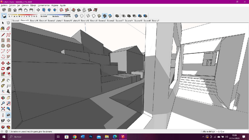
Task: Toggle X-ray face style
Action: (x=76, y=16)
